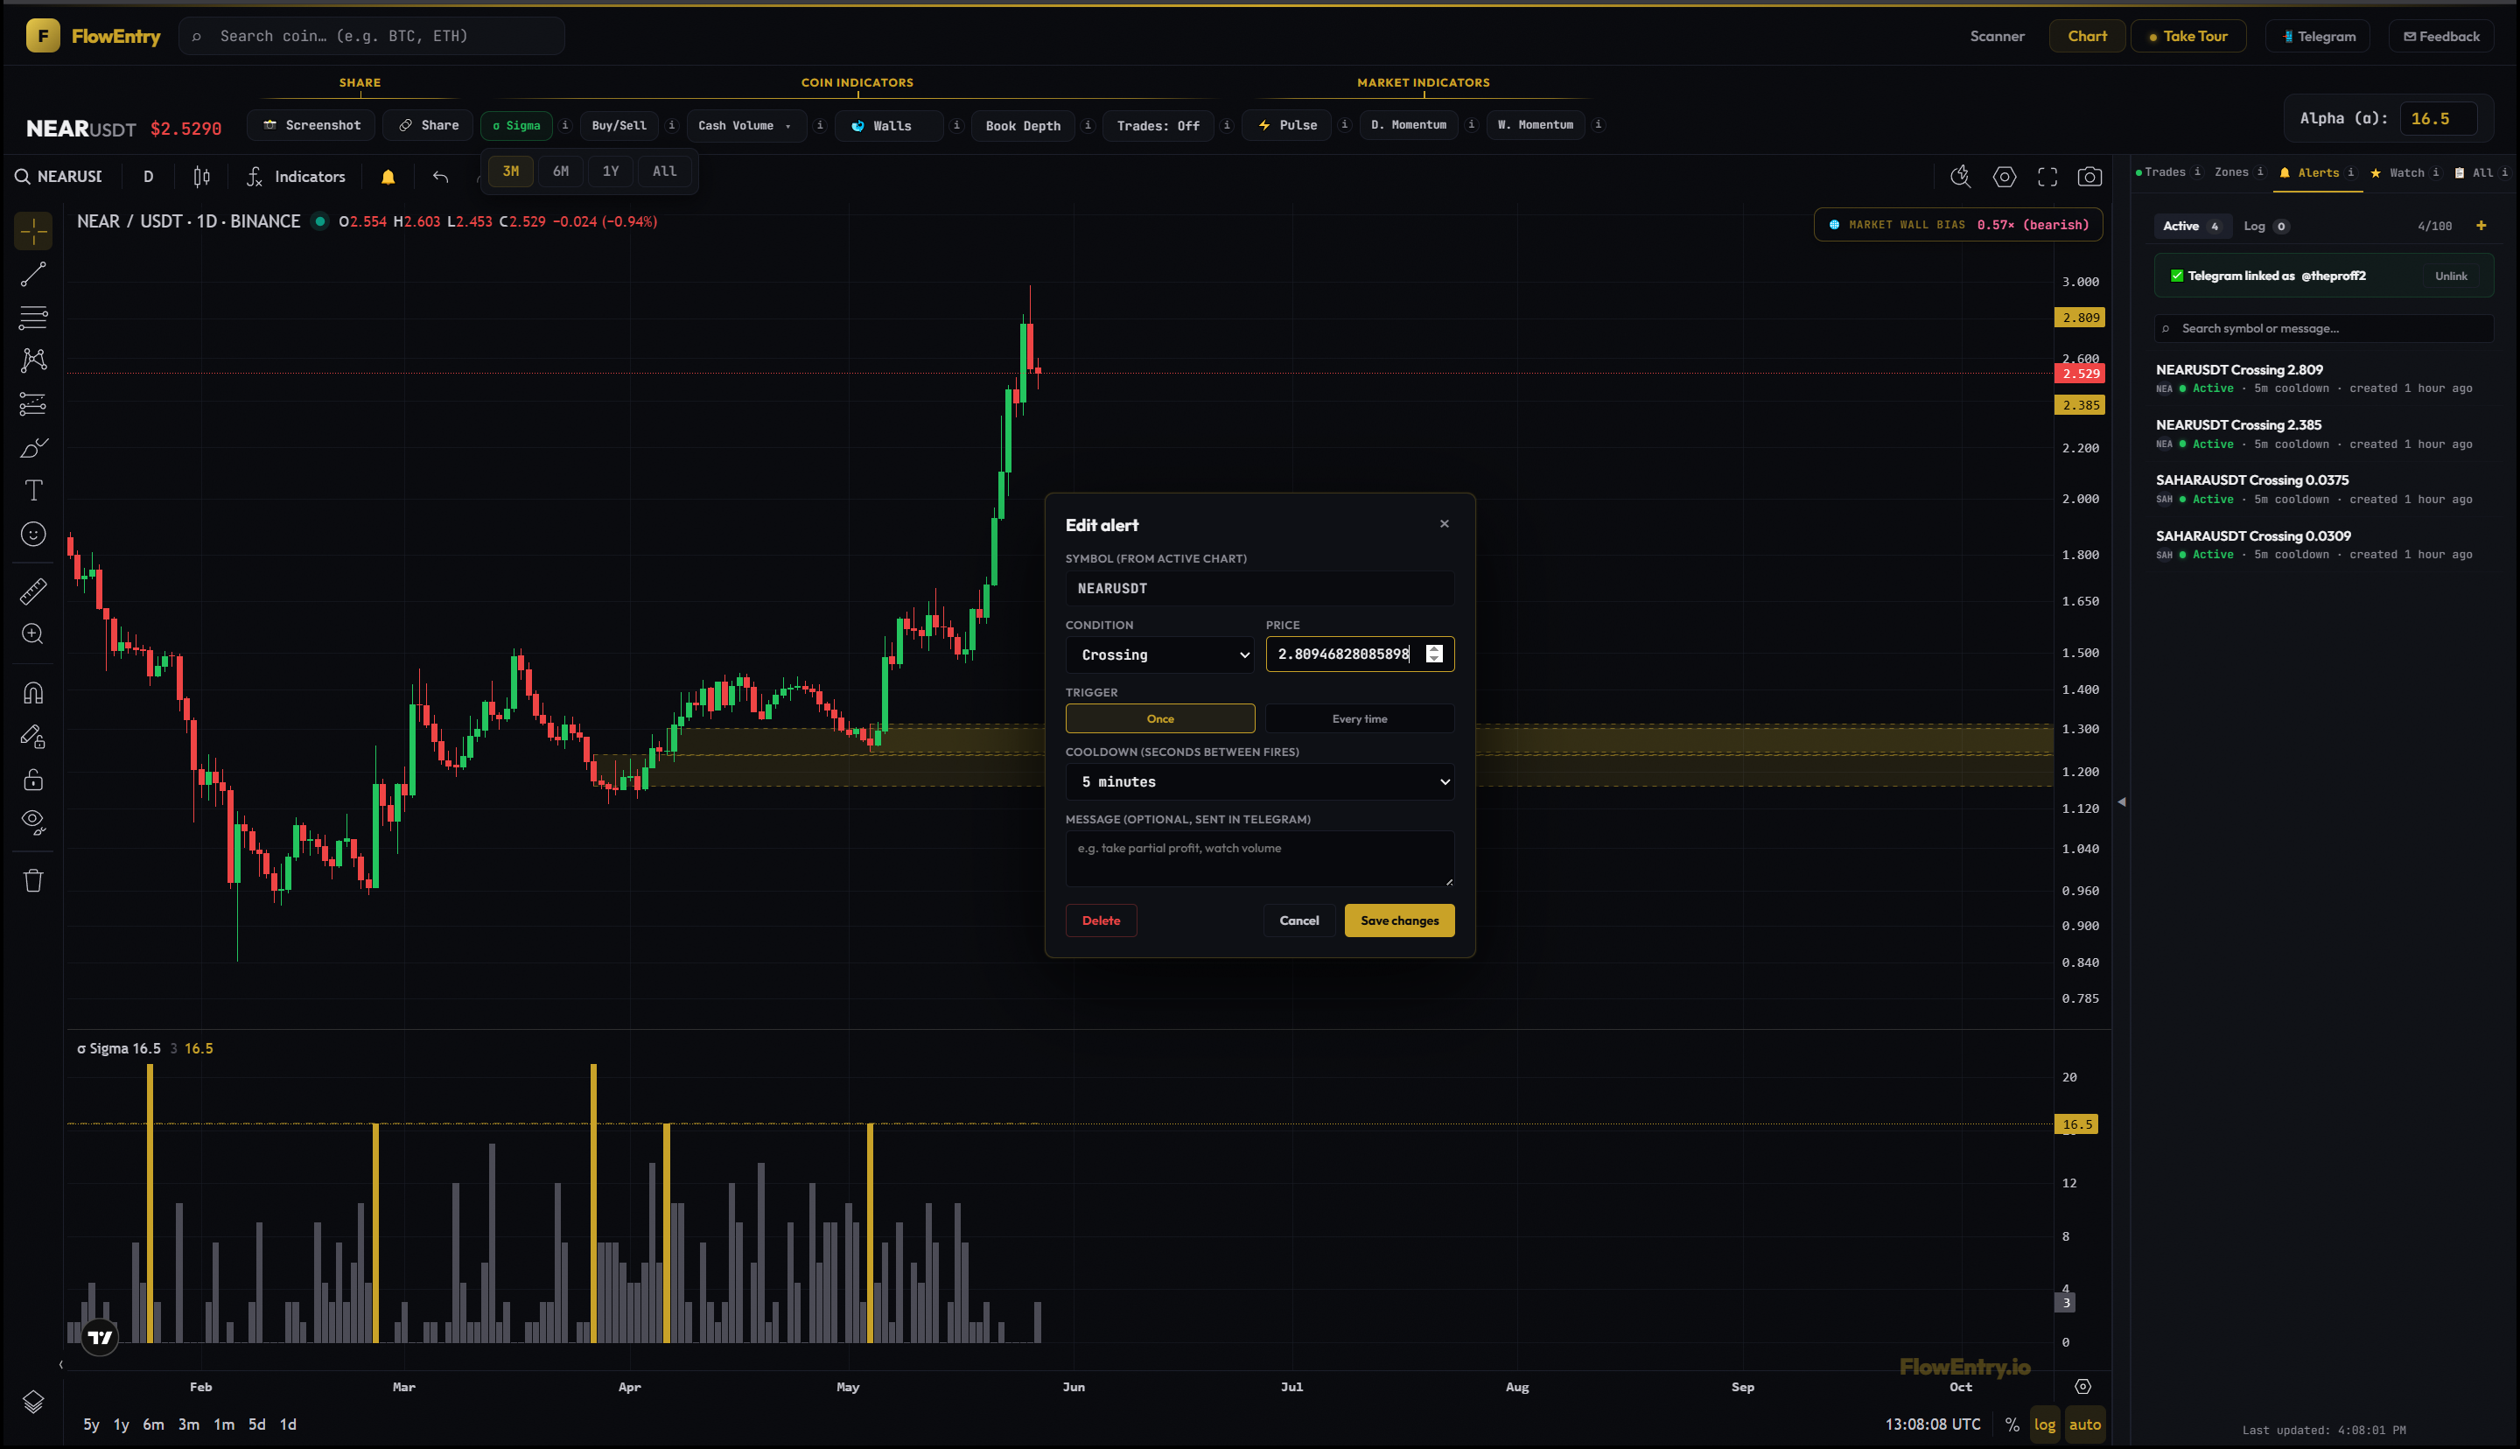Switch to the Zones panel tab
2520x1449 pixels.
coord(2231,172)
